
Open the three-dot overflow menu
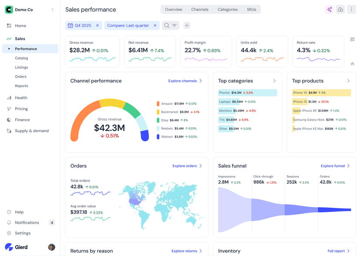pyautogui.click(x=352, y=9)
